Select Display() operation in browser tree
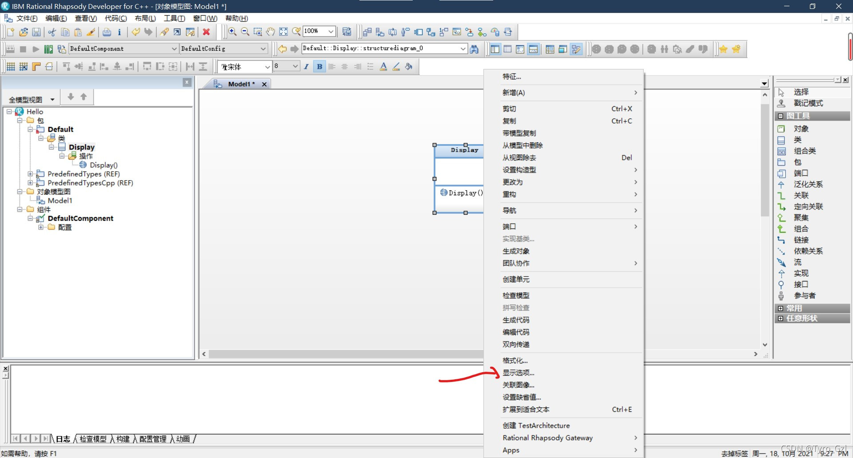 click(104, 165)
